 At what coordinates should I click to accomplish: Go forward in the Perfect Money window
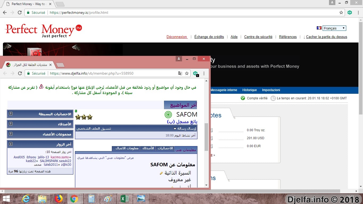coord(12,12)
